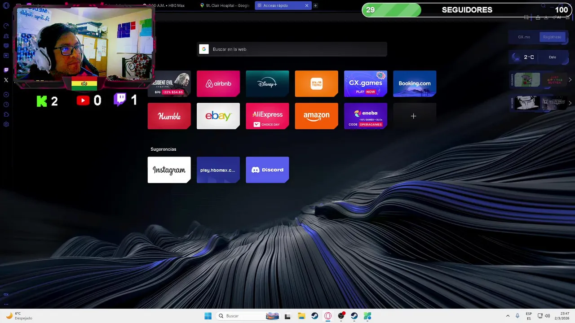575x323 pixels.
Task: Open the play.hbomax suggestion tile
Action: point(218,170)
